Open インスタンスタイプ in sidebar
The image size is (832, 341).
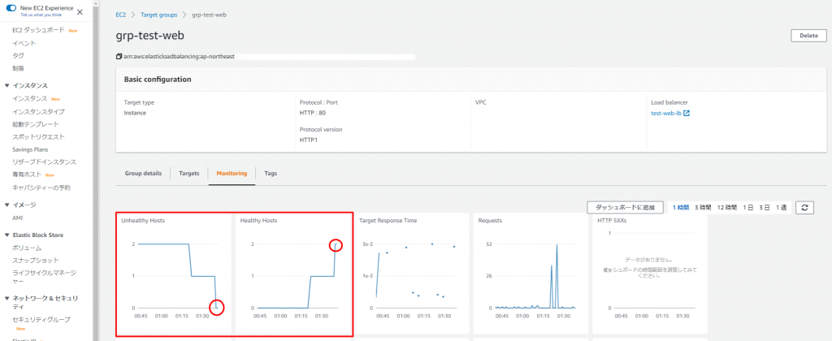coord(38,111)
